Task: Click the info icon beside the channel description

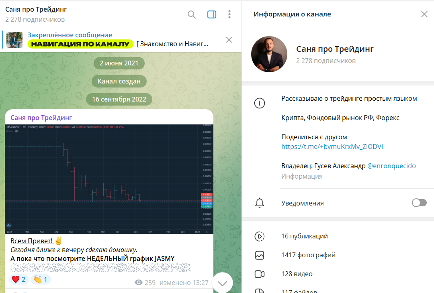Action: pos(260,103)
